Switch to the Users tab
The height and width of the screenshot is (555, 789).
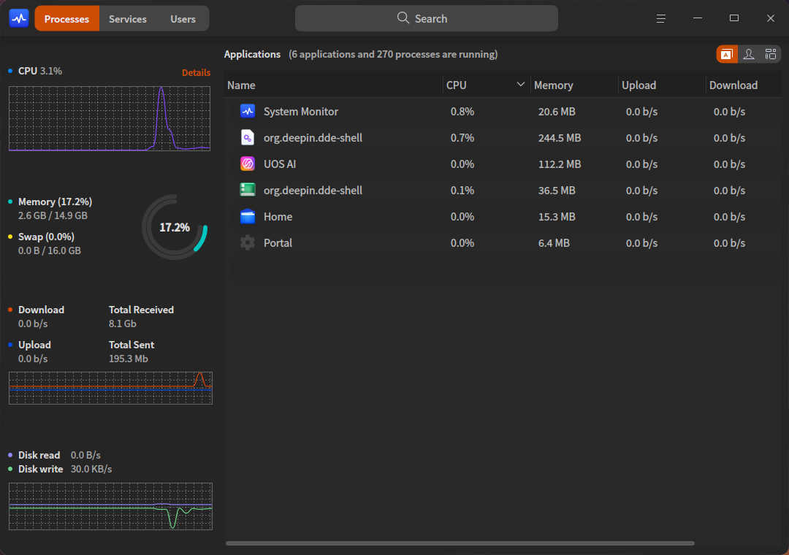[183, 19]
